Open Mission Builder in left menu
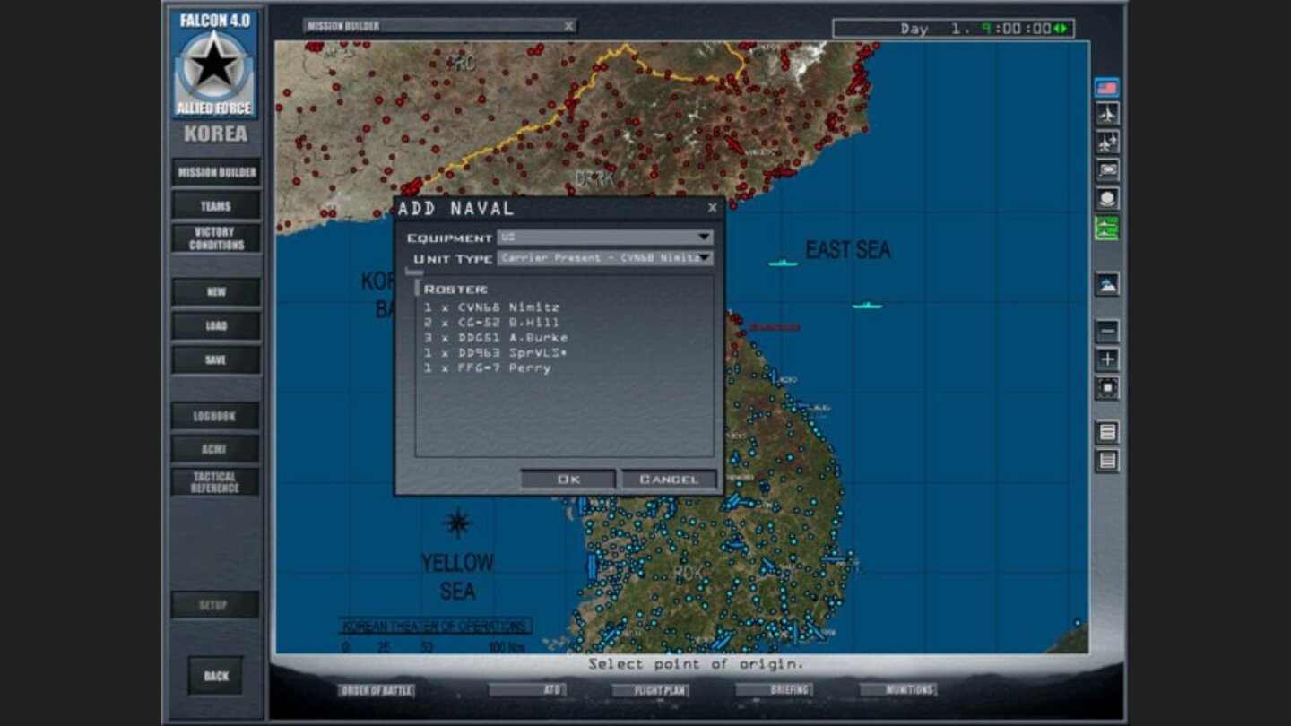 click(216, 172)
